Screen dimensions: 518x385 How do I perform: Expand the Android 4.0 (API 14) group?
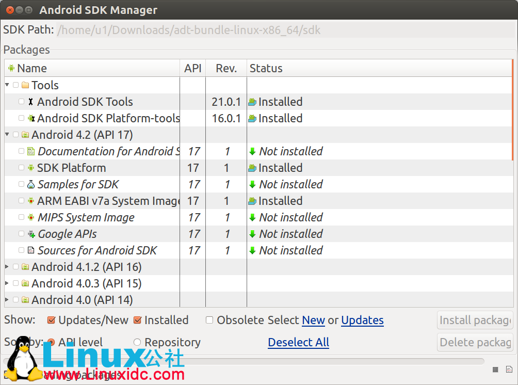(7, 300)
